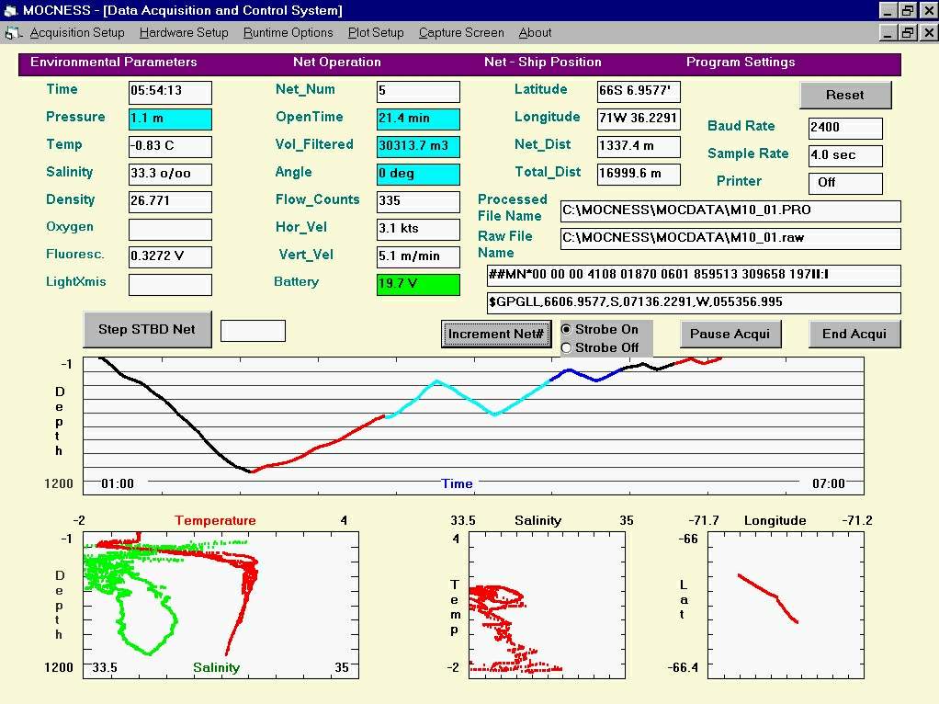This screenshot has width=939, height=704.
Task: Click the OpenTime value 21.4 min
Action: coord(418,119)
